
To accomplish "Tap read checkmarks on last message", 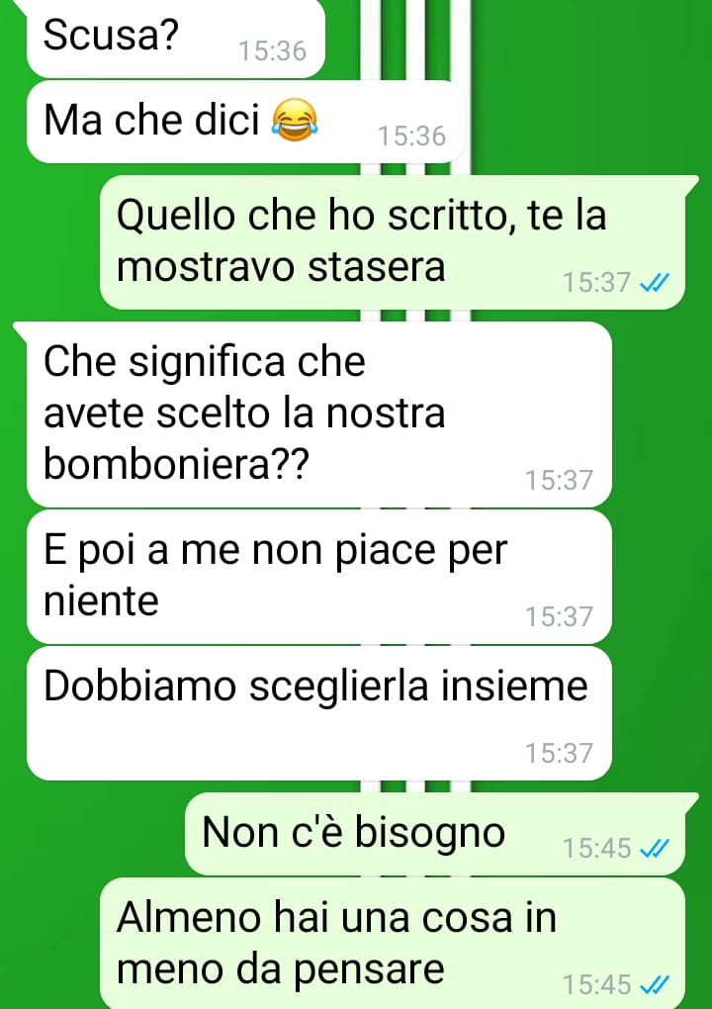I will (655, 984).
